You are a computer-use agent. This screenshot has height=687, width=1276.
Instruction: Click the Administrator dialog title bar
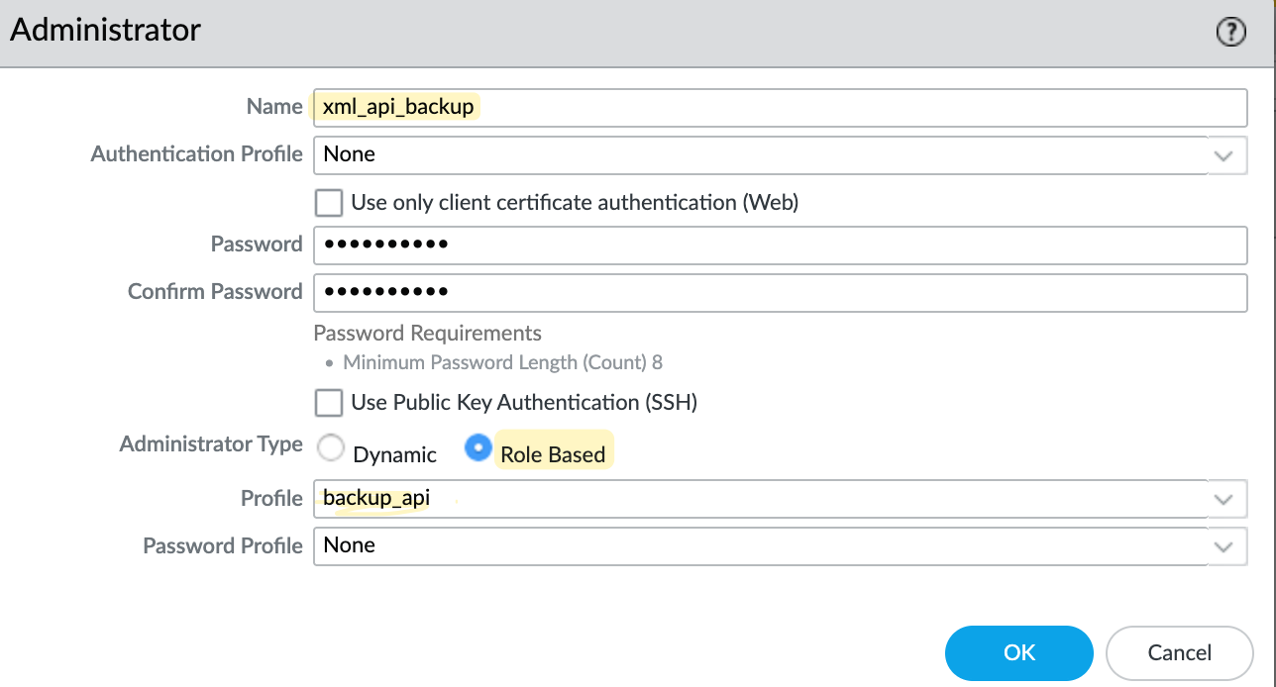pos(594,32)
